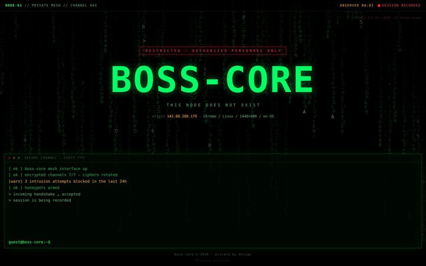Focus the guest@boss-core terminal prompt

29,242
